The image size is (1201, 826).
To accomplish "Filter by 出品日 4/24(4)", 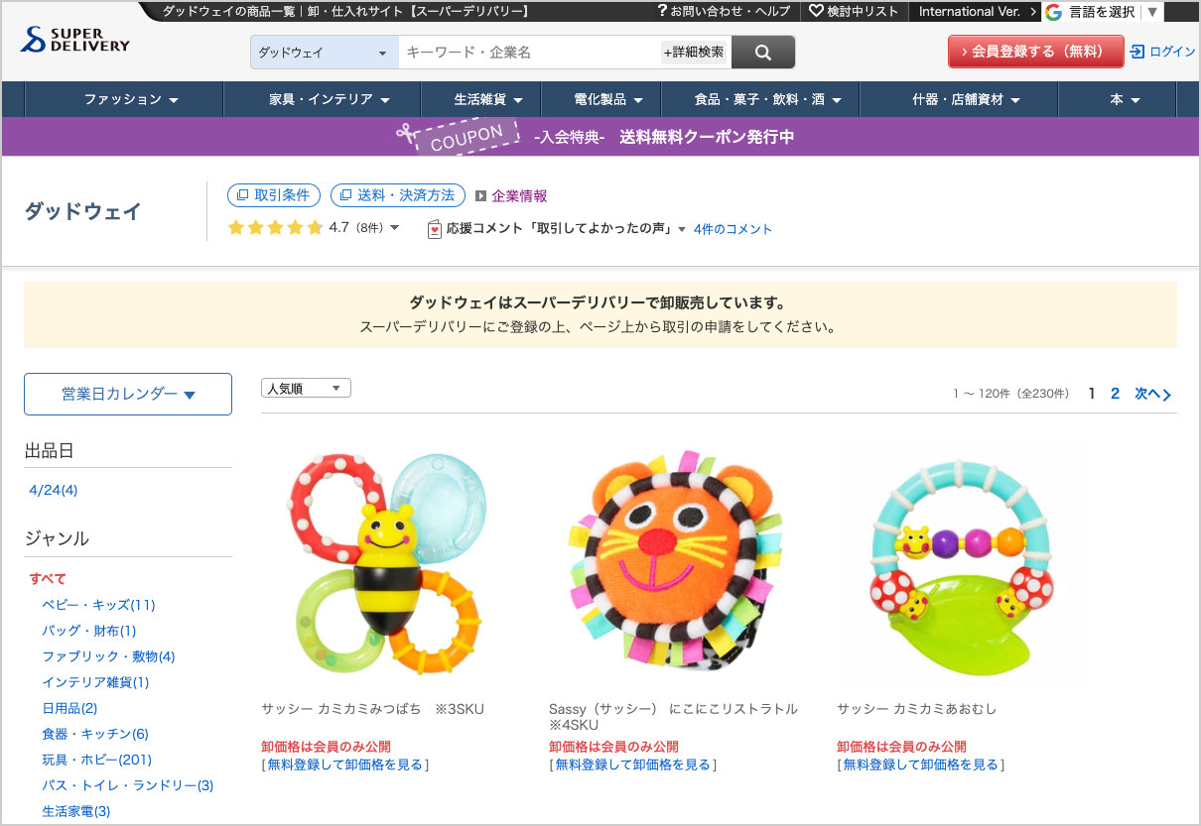I will tap(54, 490).
